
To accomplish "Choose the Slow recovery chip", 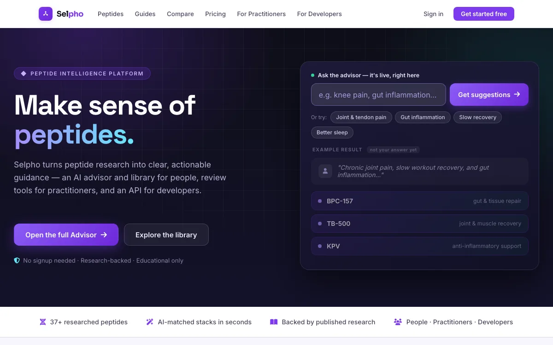I will (x=477, y=117).
